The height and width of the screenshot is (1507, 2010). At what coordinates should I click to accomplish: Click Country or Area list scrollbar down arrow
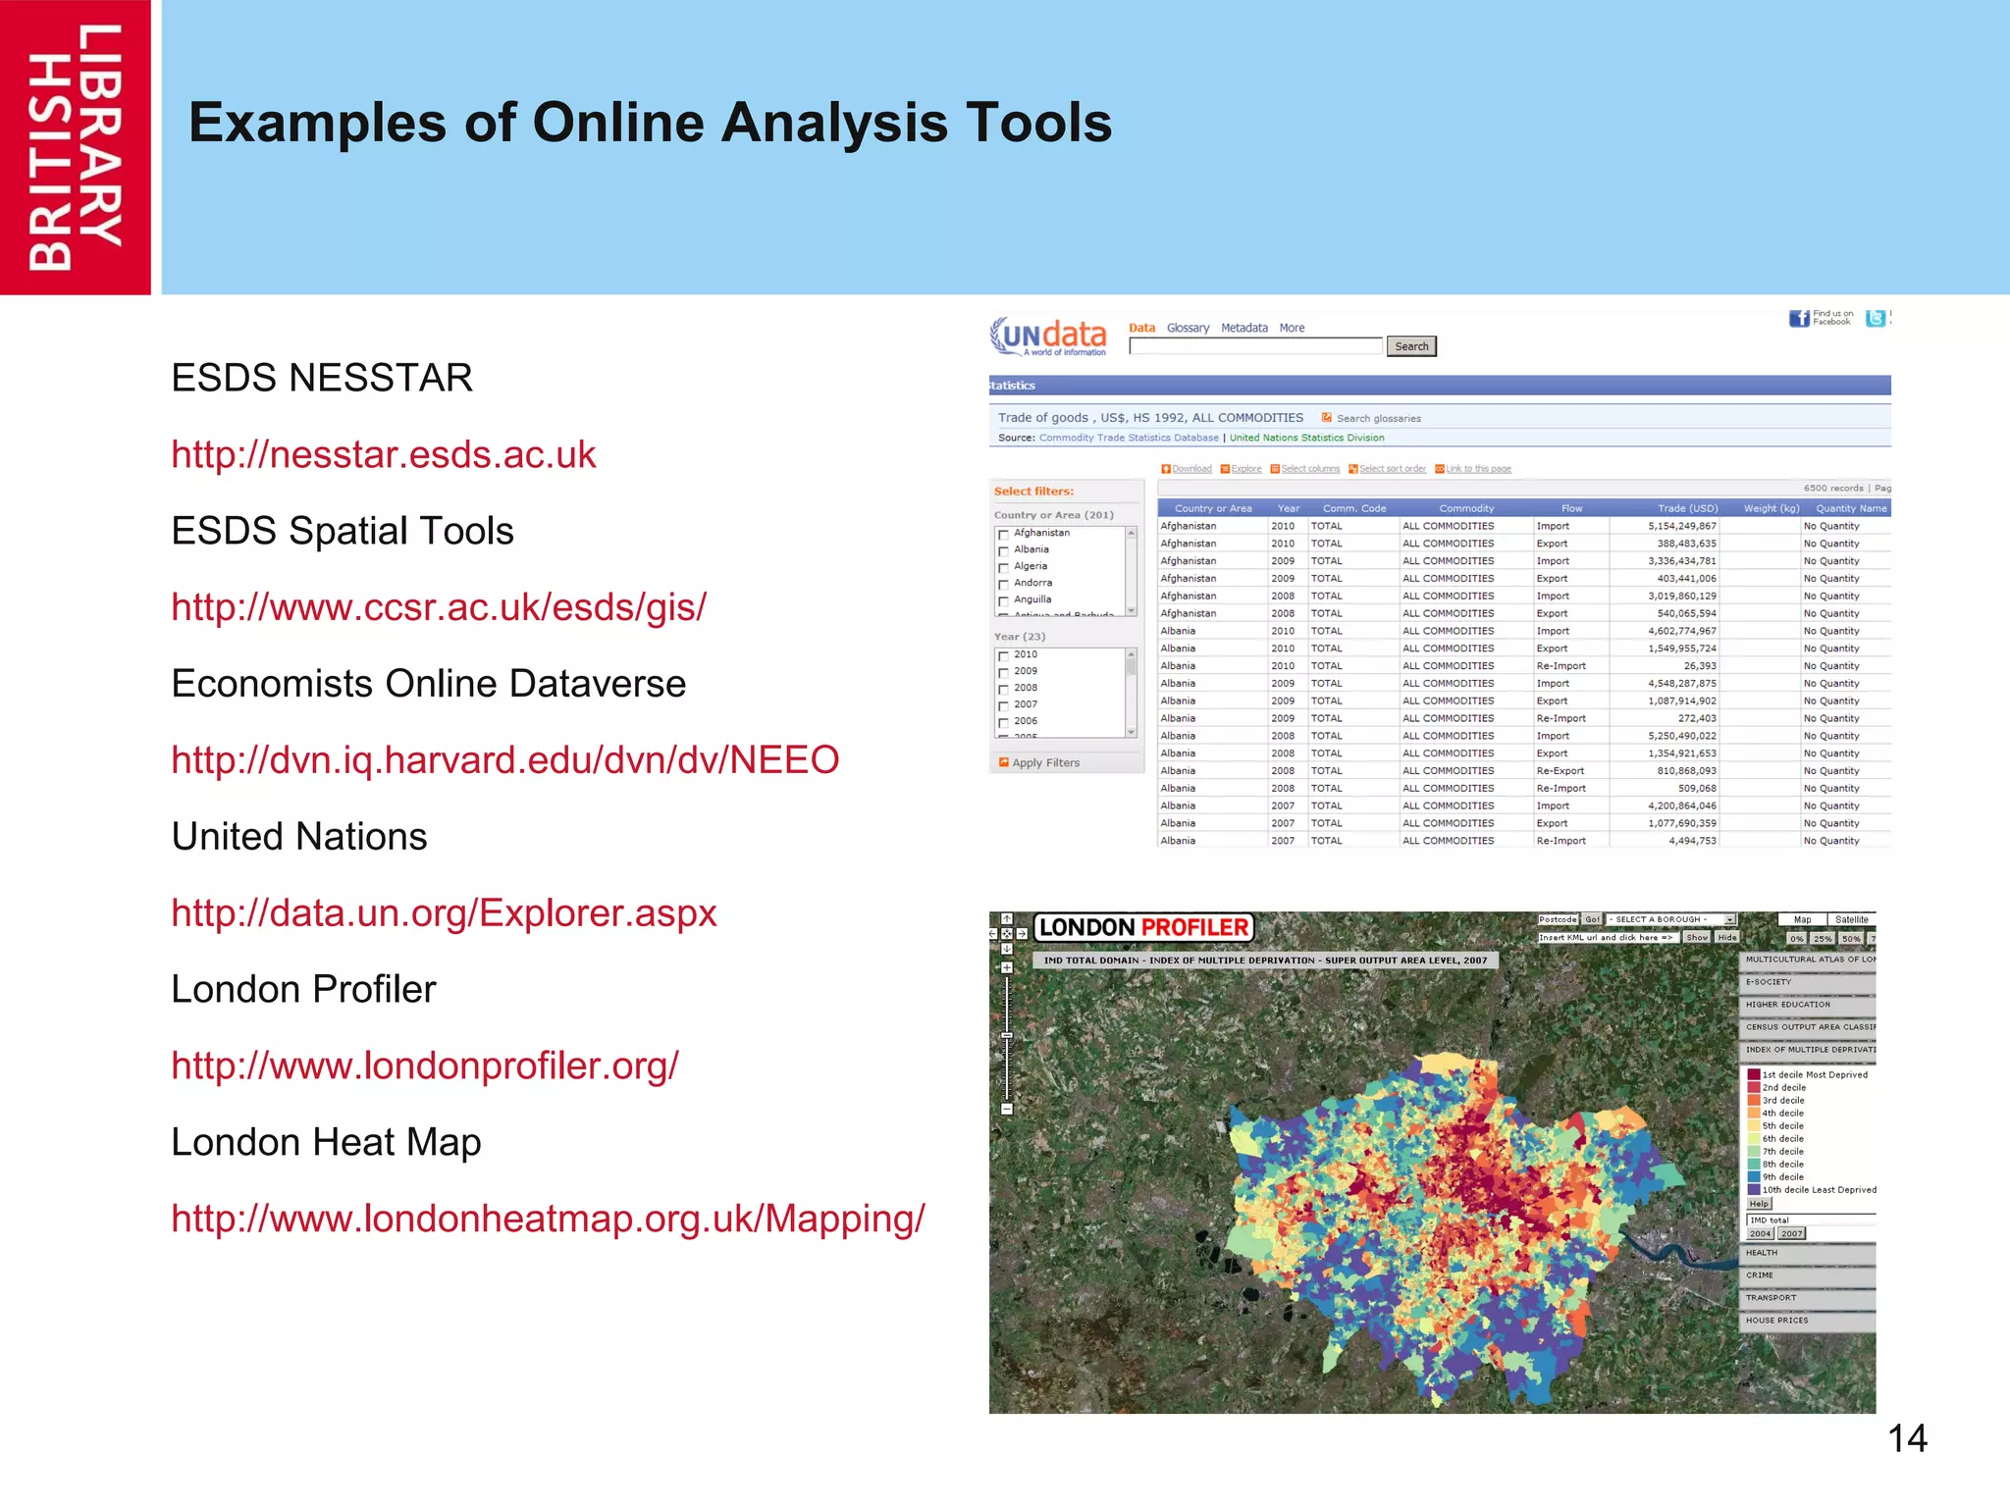[x=1131, y=610]
